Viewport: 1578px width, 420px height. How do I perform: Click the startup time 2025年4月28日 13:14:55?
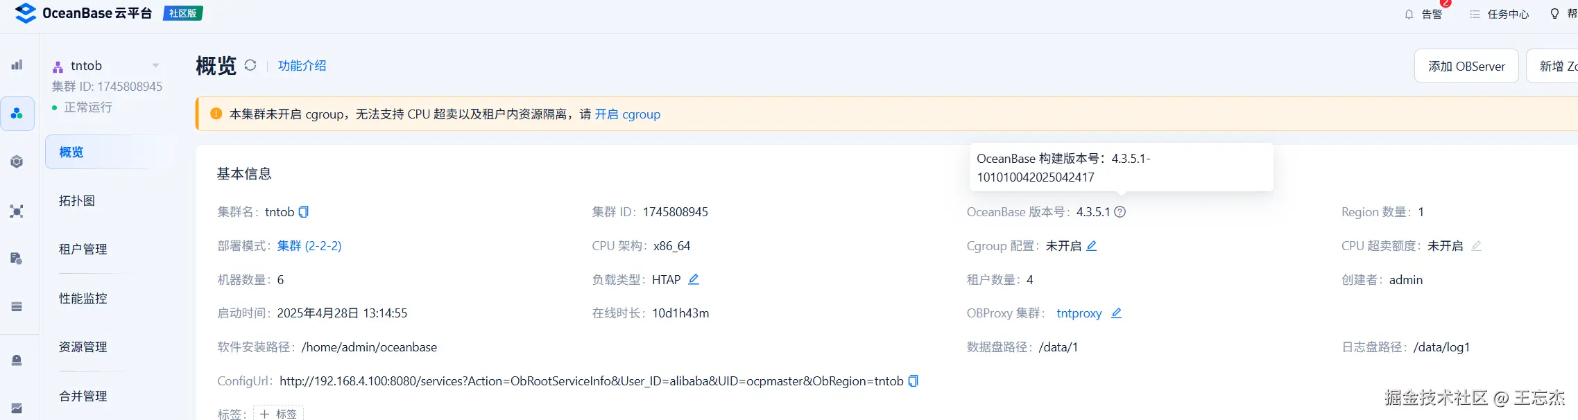(x=342, y=313)
